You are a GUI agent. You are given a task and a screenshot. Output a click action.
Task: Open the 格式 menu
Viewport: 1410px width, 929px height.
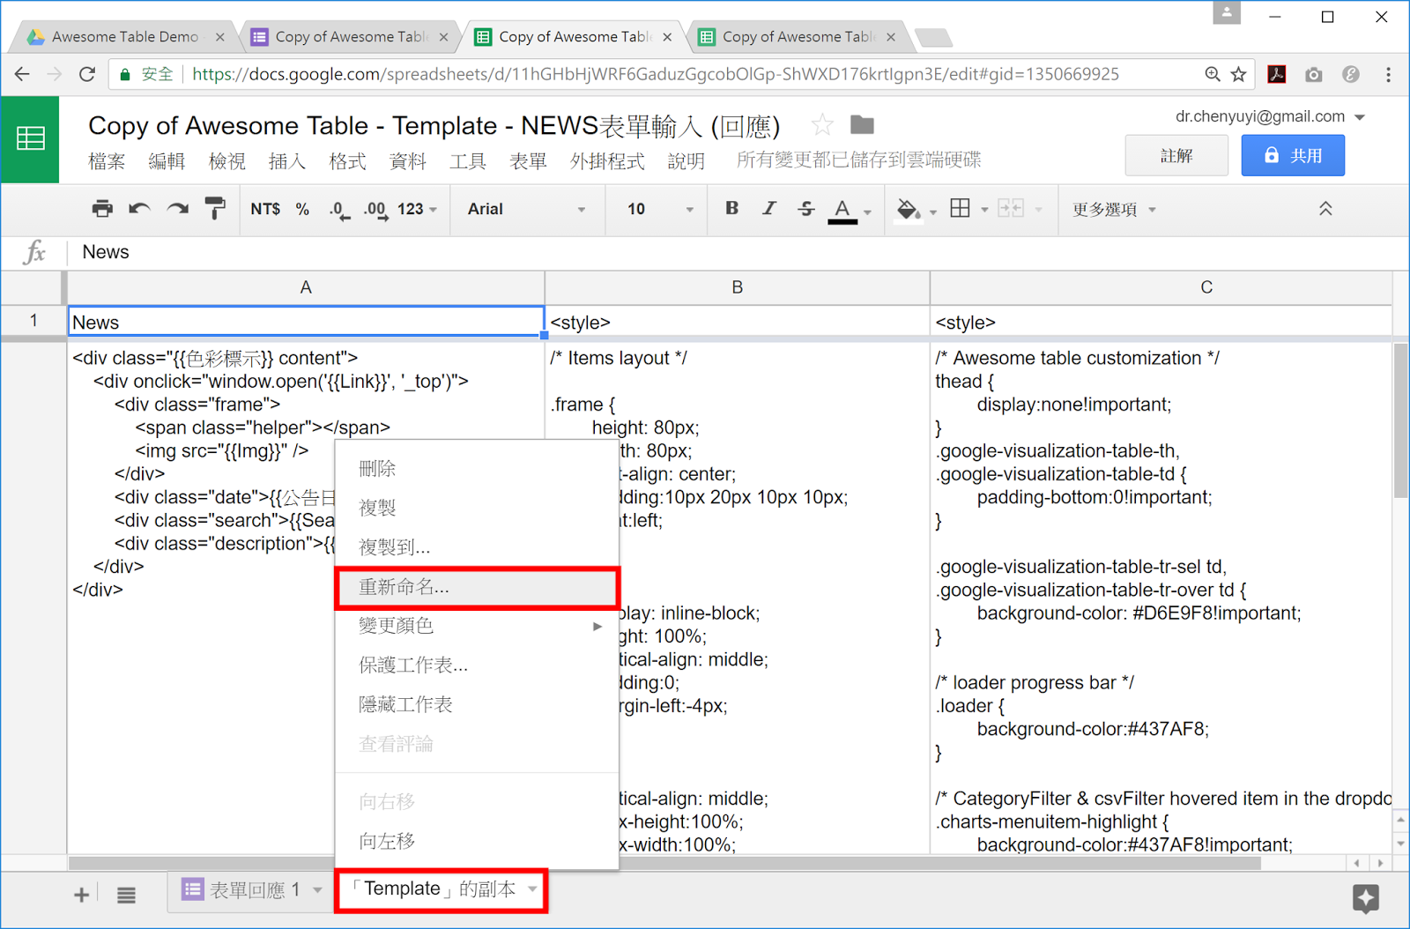[347, 161]
